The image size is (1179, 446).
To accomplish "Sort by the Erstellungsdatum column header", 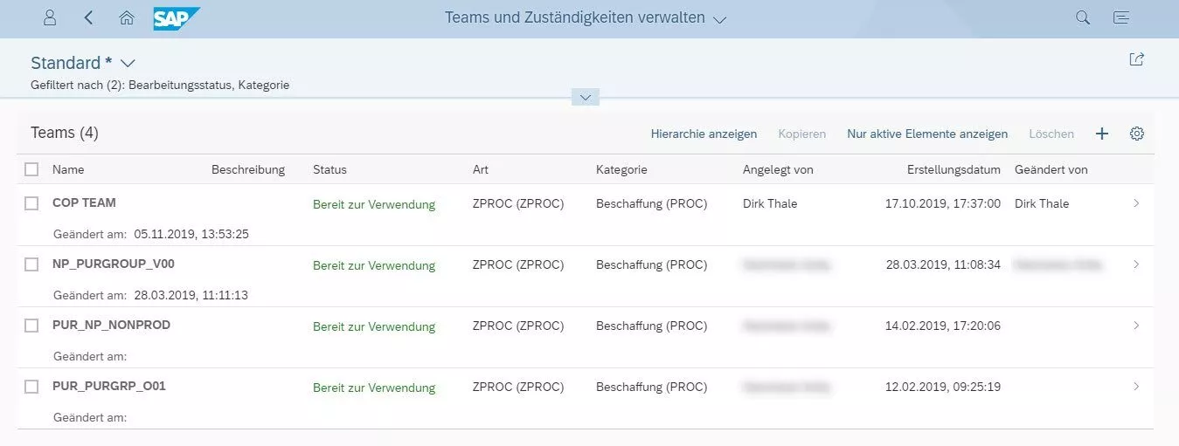I will (x=954, y=169).
